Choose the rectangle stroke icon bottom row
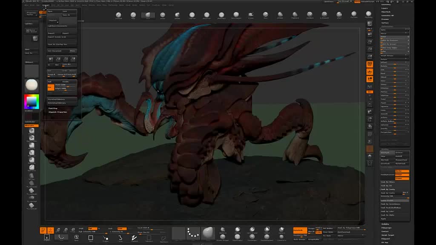This screenshot has width=436, height=245. click(91, 238)
